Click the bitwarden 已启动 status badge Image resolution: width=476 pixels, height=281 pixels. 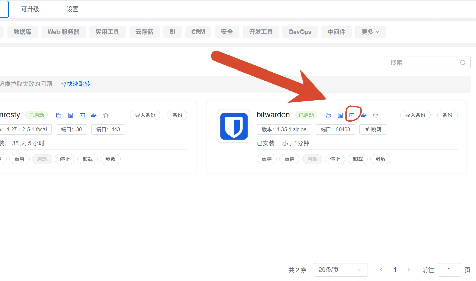point(306,115)
